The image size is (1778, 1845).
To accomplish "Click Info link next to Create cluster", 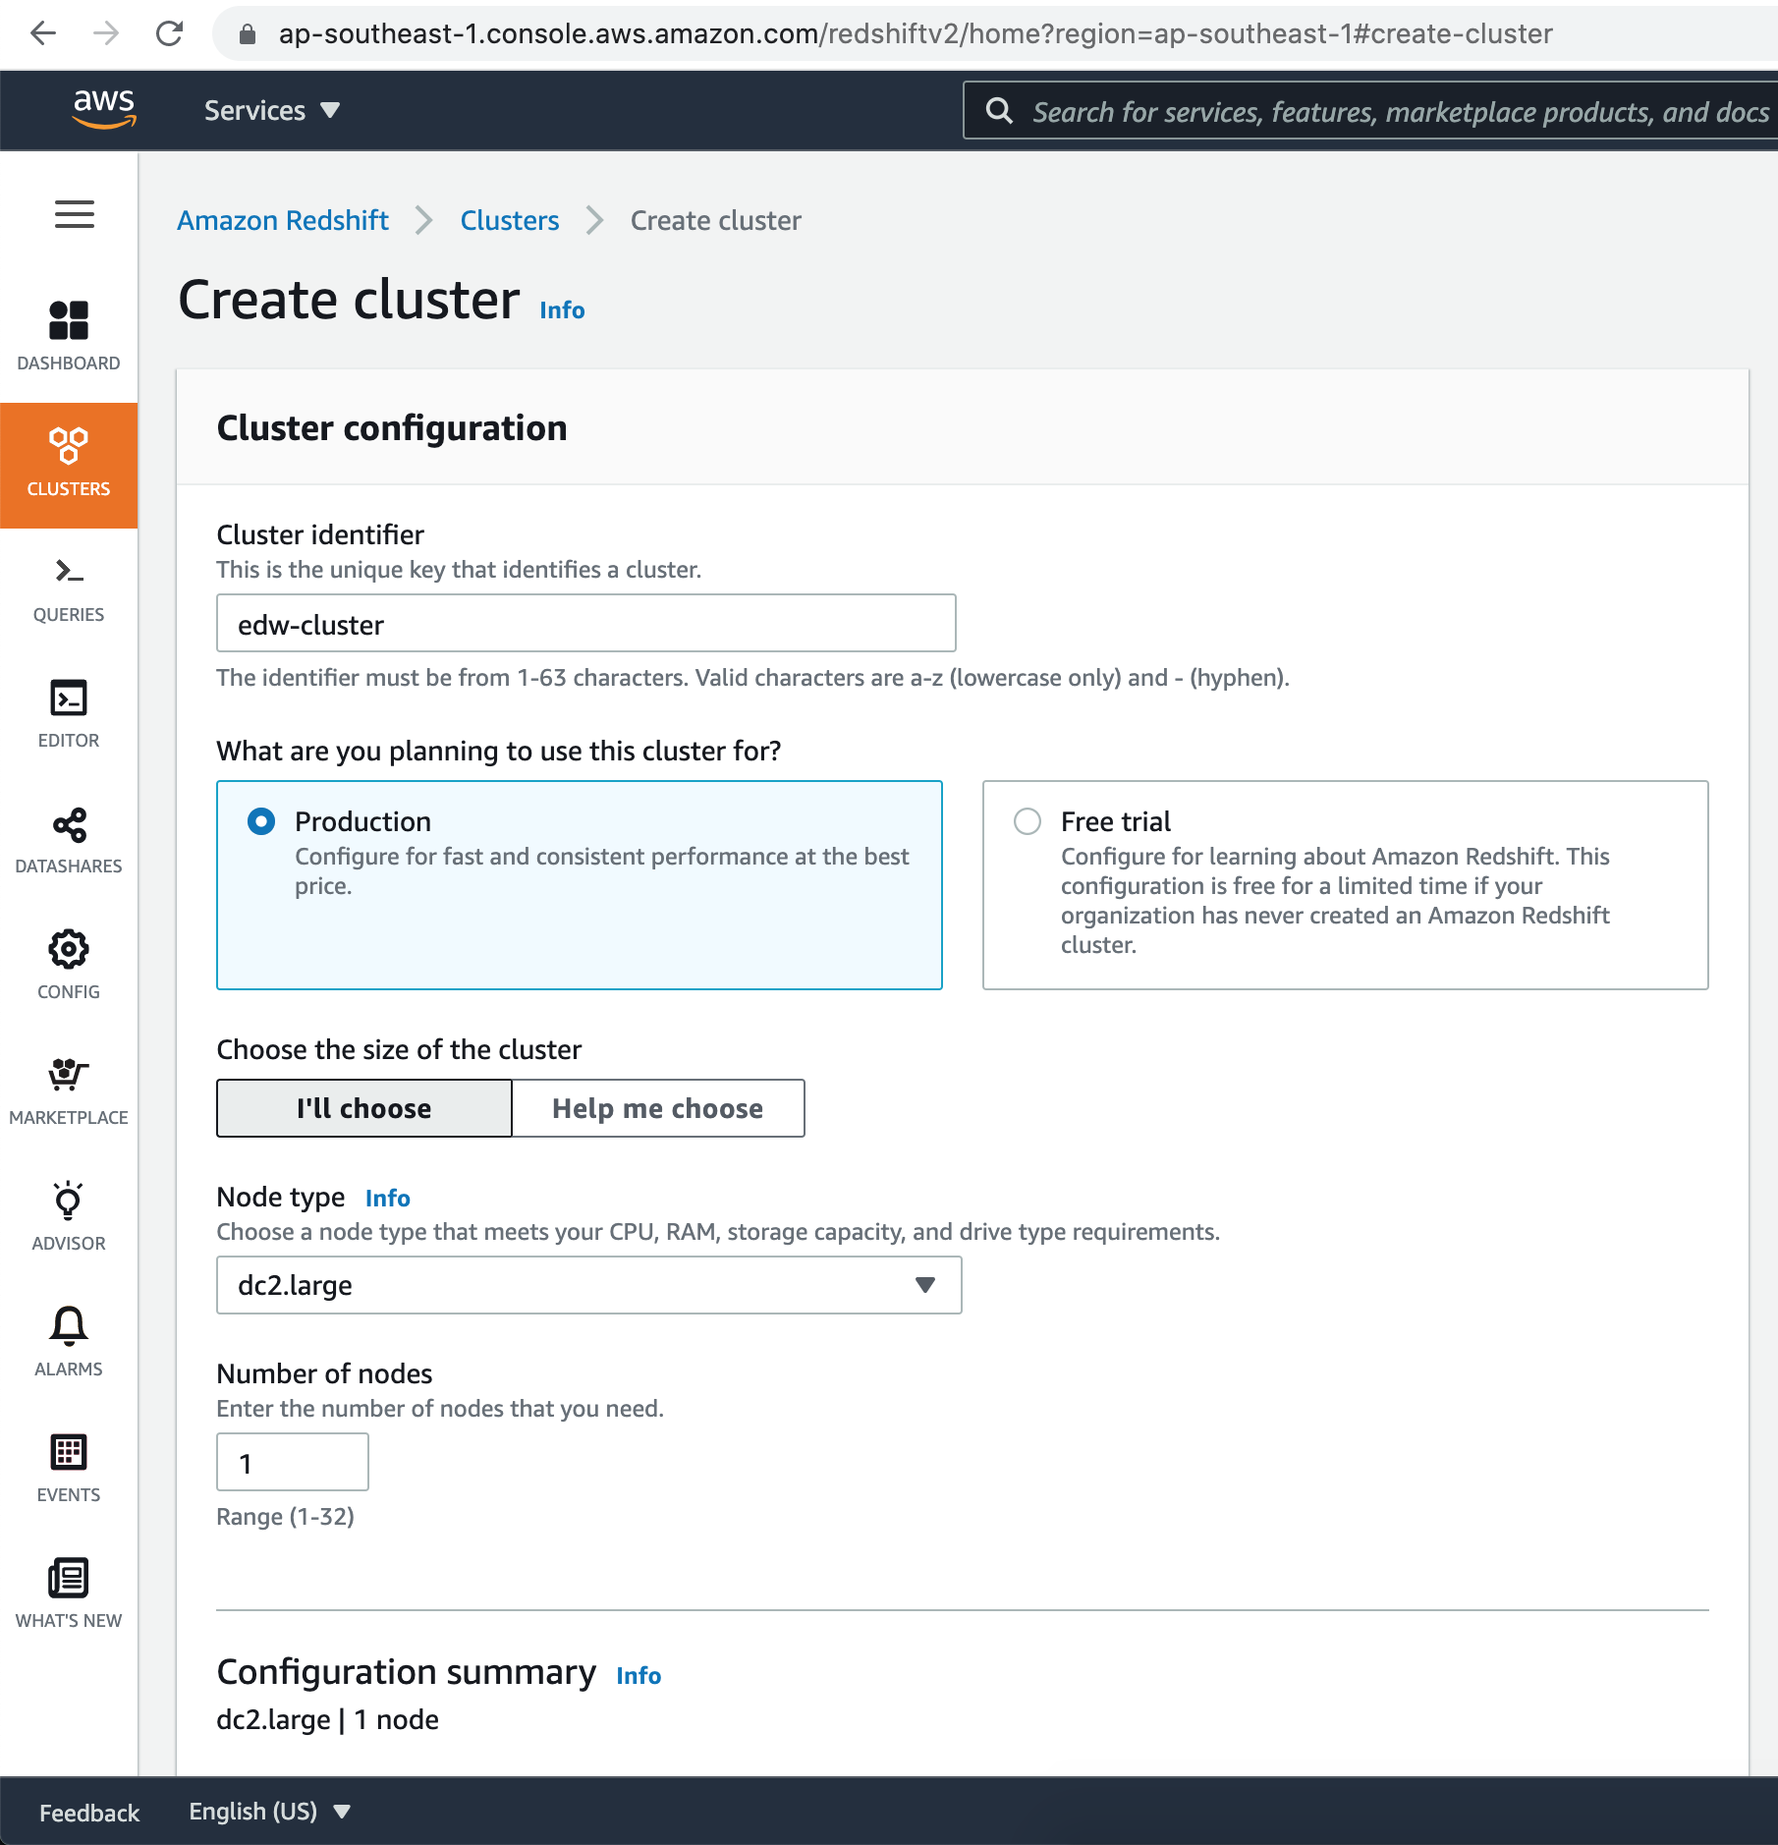I will [x=562, y=309].
